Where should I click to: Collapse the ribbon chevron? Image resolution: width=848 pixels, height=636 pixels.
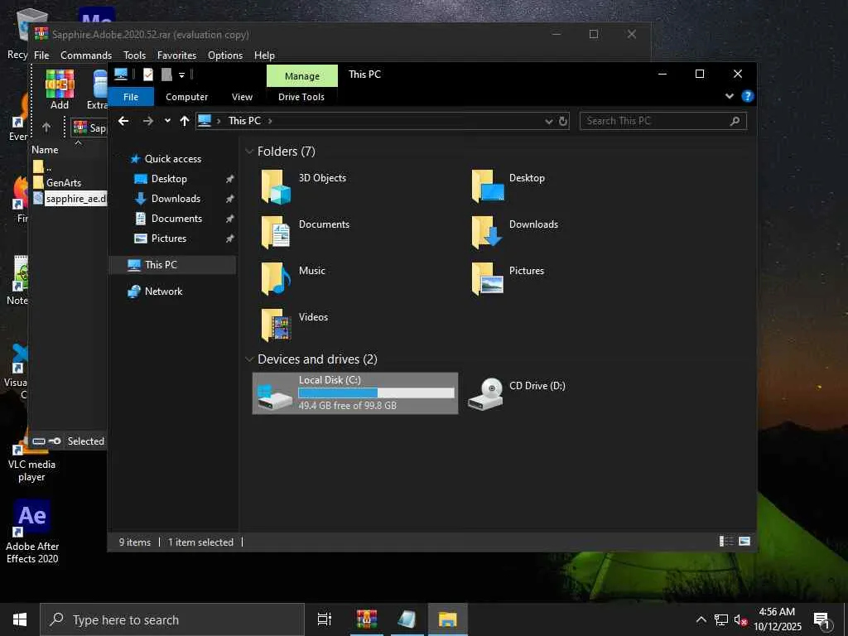tap(730, 96)
